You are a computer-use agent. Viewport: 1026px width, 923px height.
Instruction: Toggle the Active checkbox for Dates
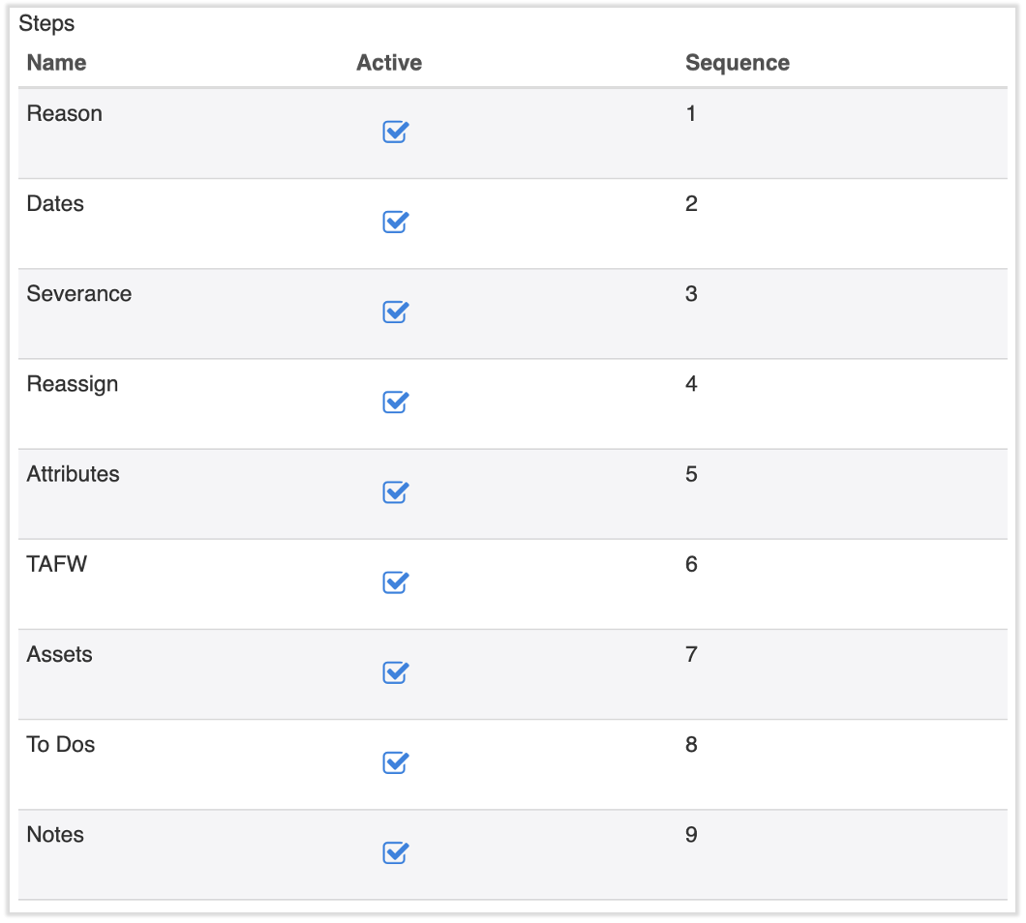pyautogui.click(x=395, y=223)
